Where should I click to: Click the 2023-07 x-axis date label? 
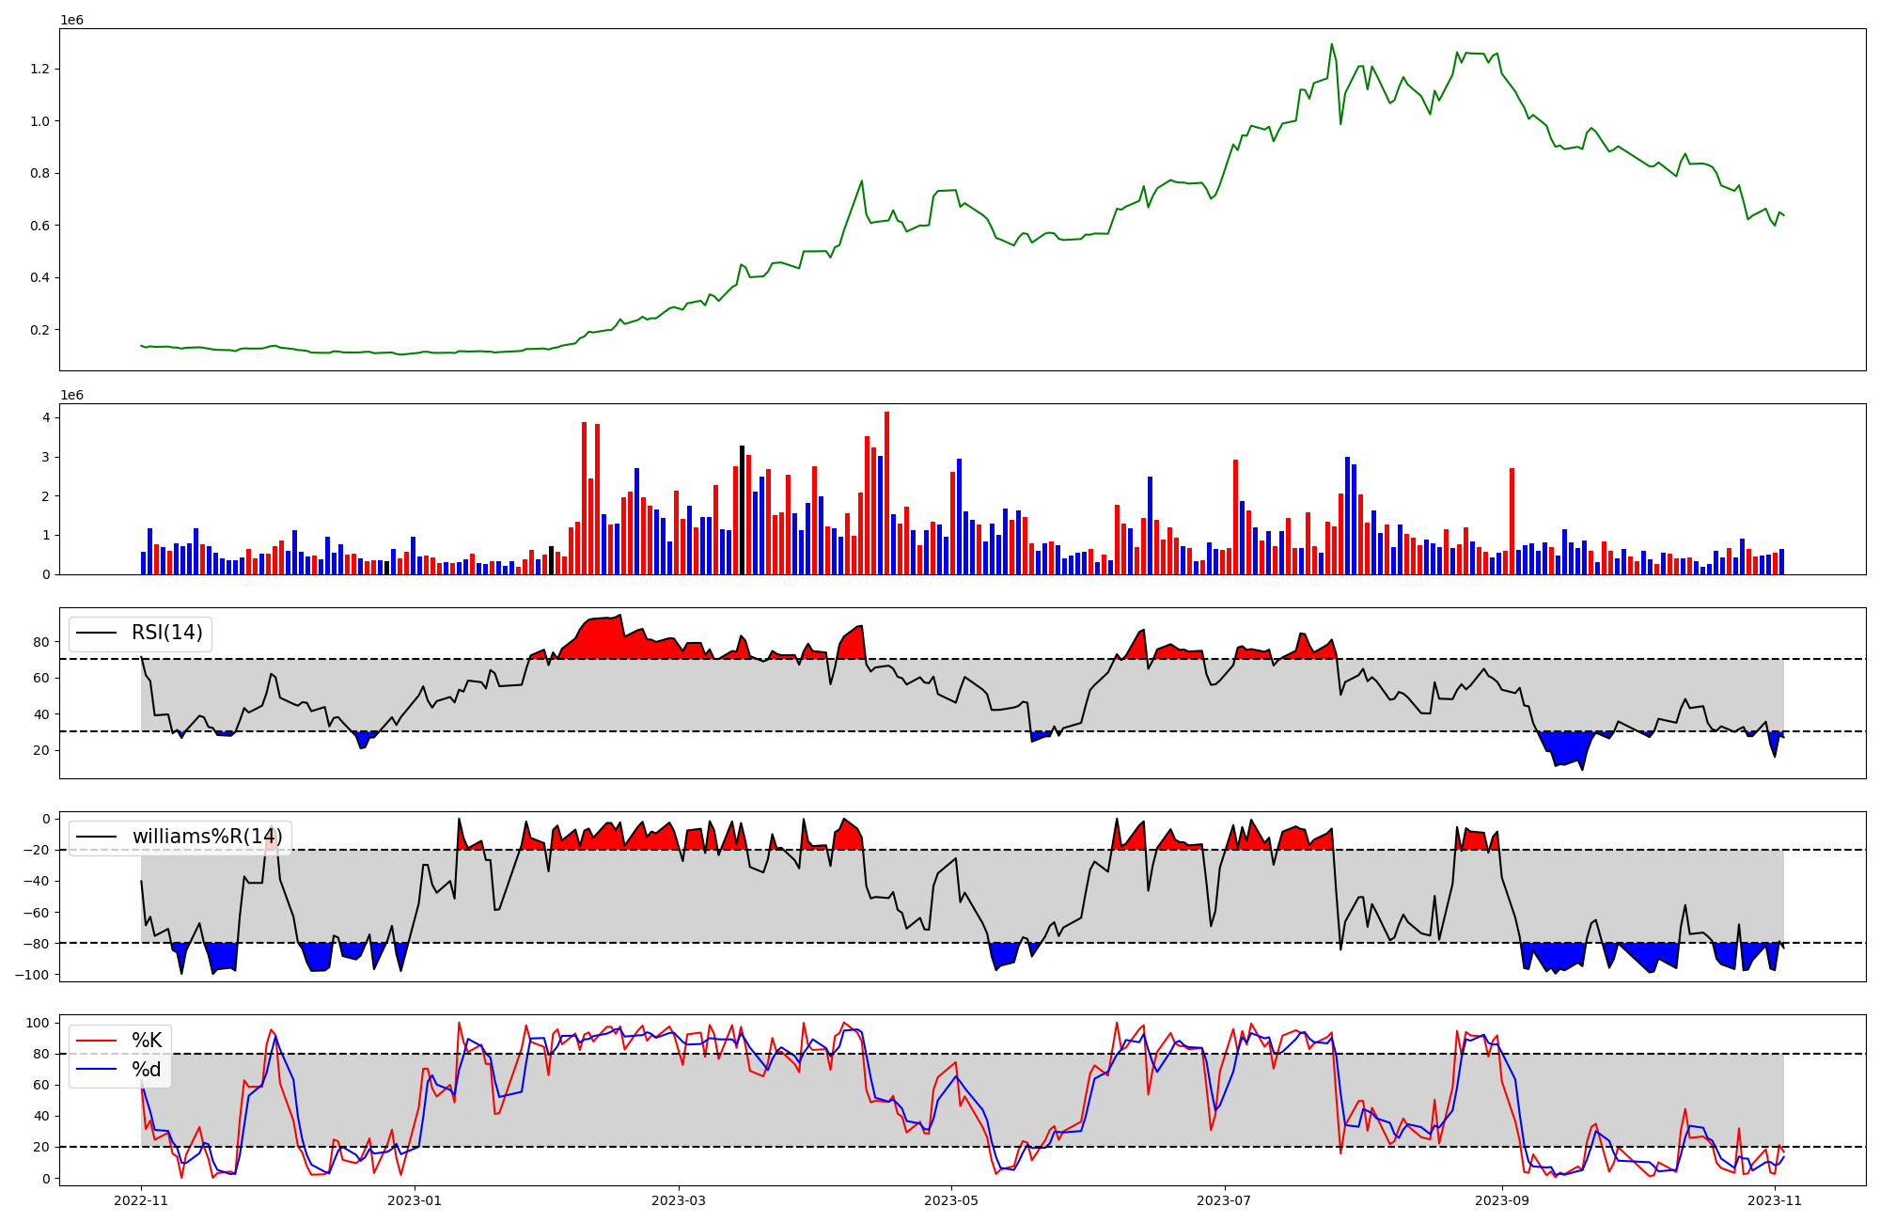click(x=1224, y=1200)
